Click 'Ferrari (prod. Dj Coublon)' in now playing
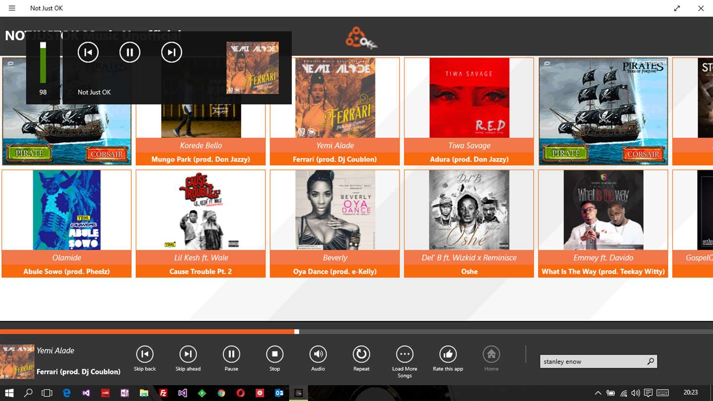The height and width of the screenshot is (401, 713). 79,371
